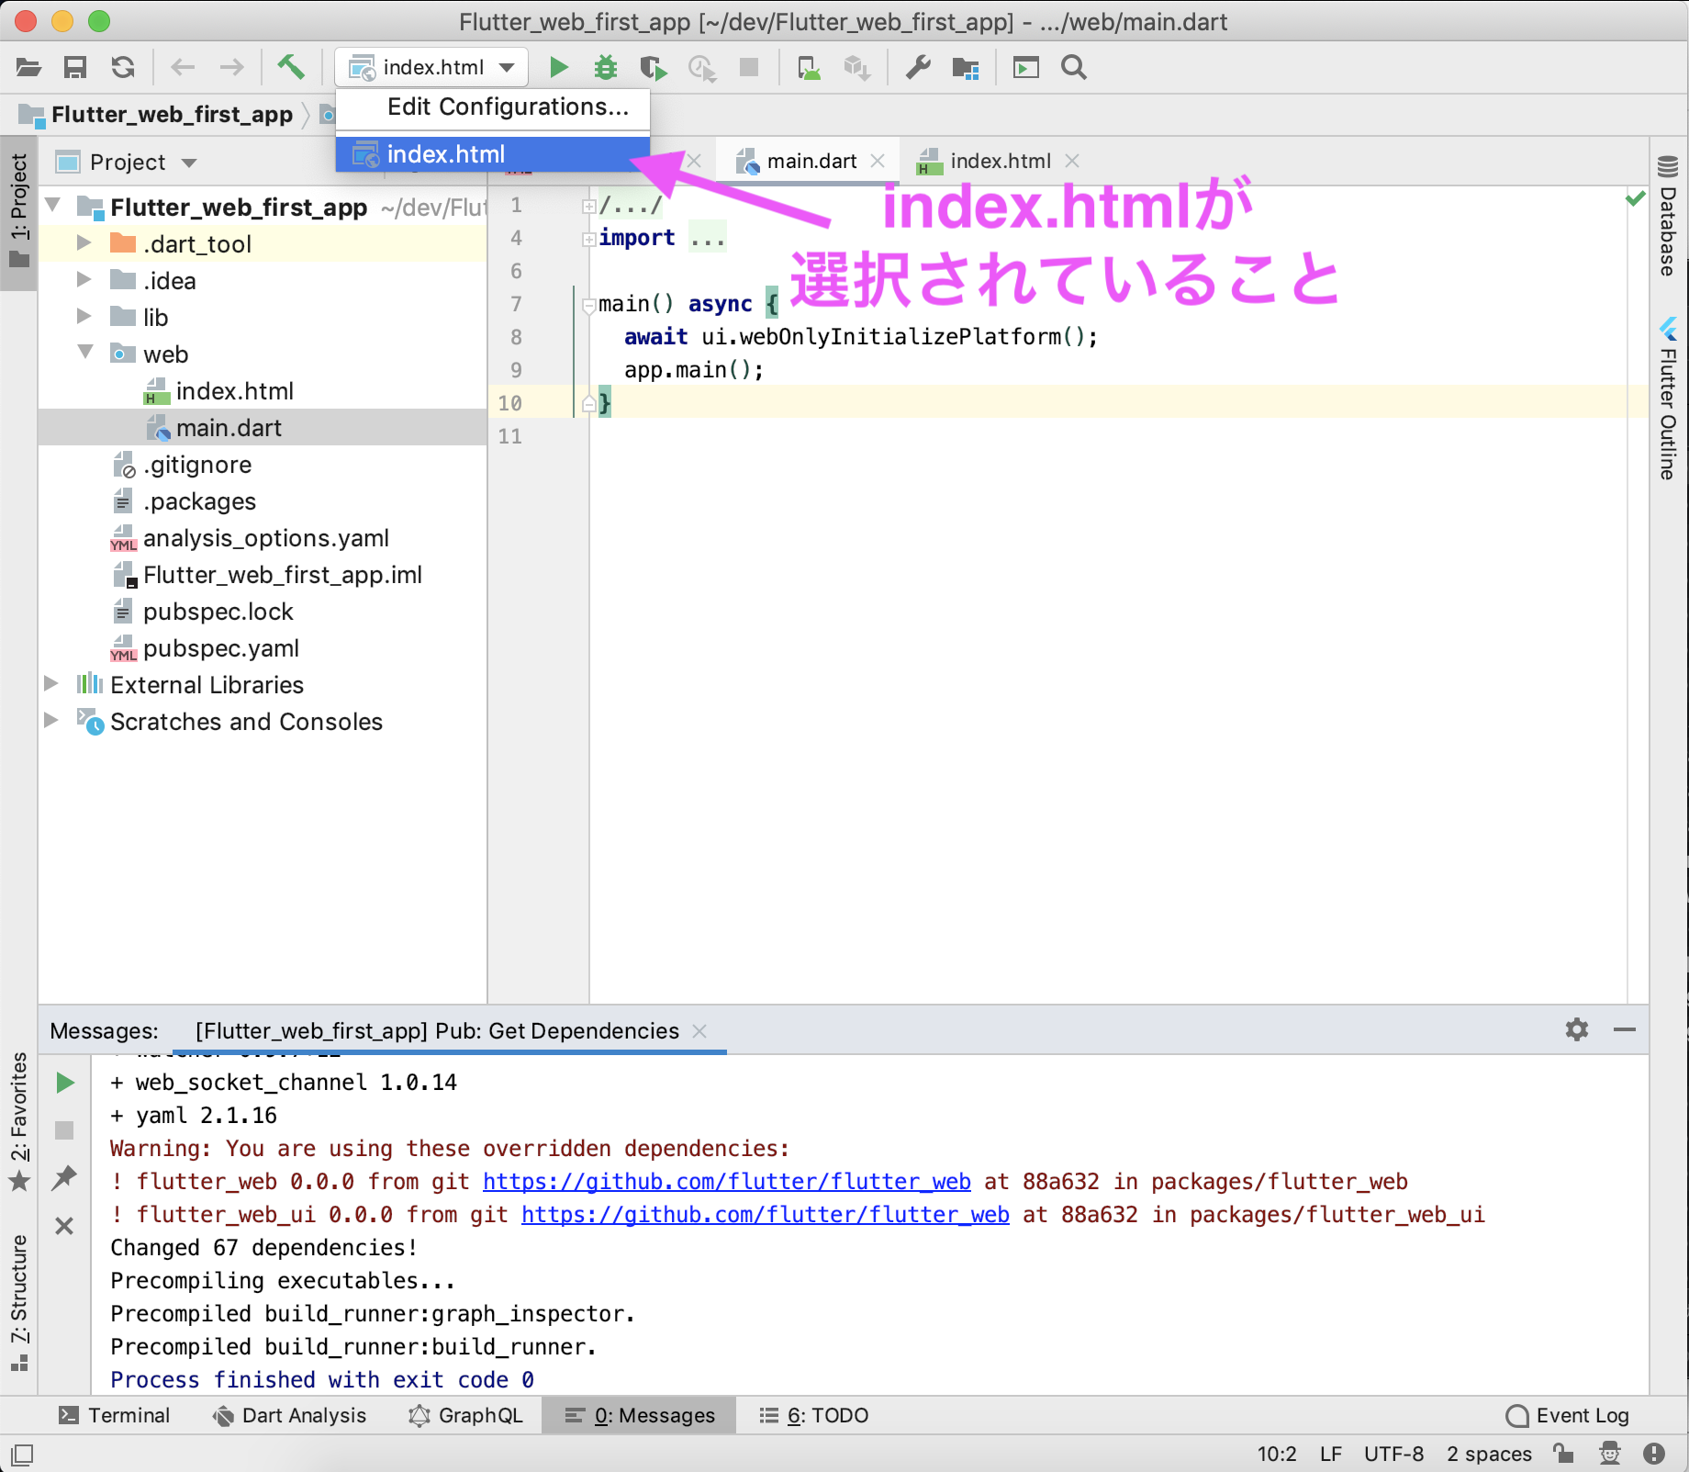Viewport: 1689px width, 1472px height.
Task: Open the AVD Manager toolbar icon
Action: click(809, 67)
